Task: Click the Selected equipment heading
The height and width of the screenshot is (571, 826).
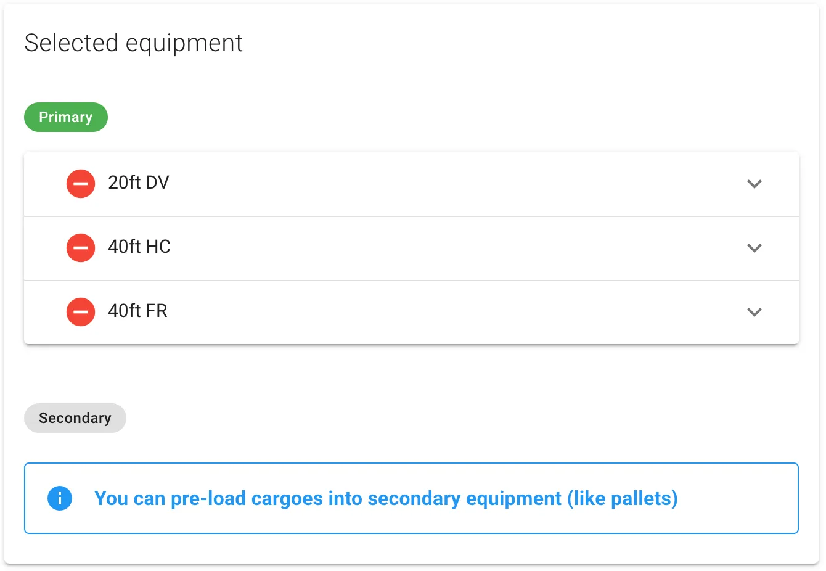Action: (x=133, y=43)
